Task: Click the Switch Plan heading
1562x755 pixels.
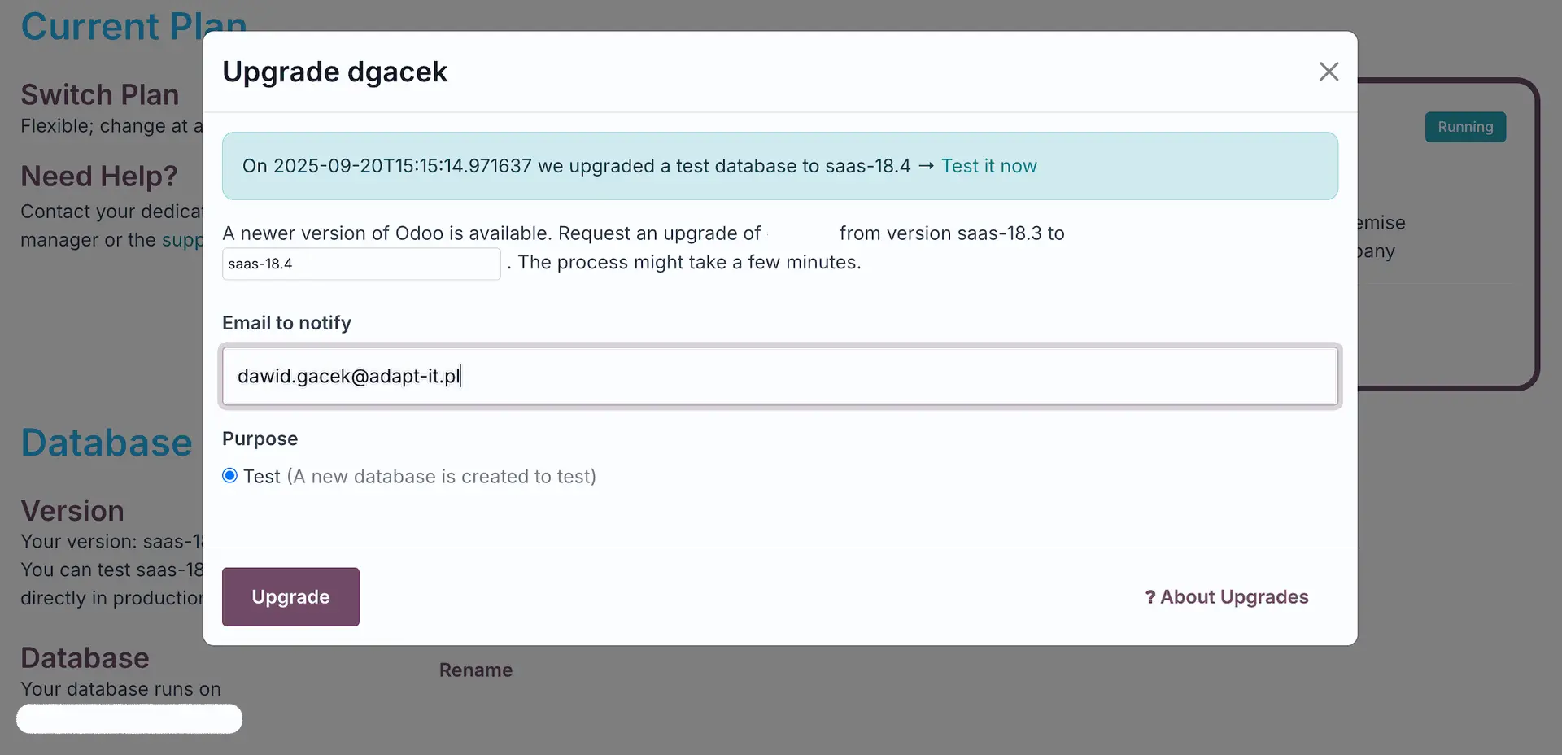Action: (x=100, y=94)
